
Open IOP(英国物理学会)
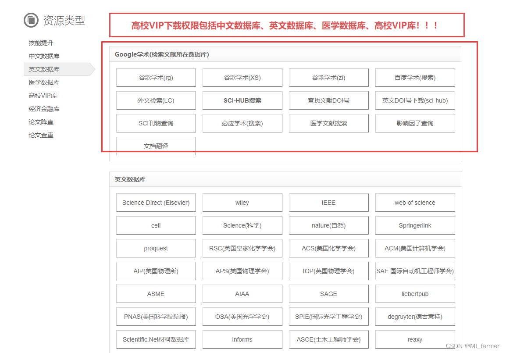(328, 271)
